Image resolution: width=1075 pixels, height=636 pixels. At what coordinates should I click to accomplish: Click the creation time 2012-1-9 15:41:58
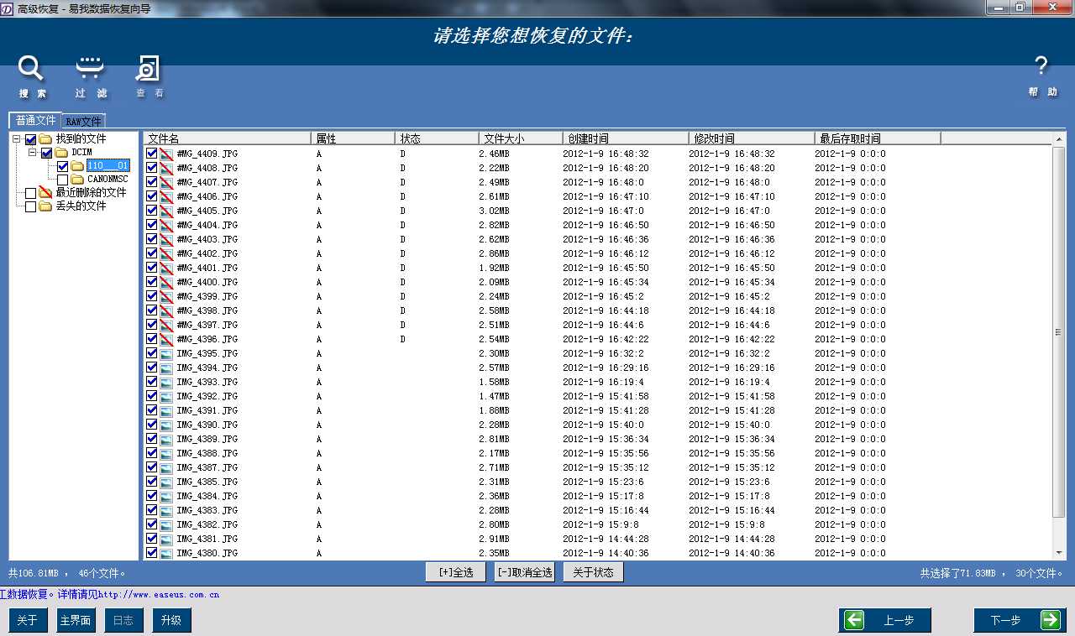(606, 396)
